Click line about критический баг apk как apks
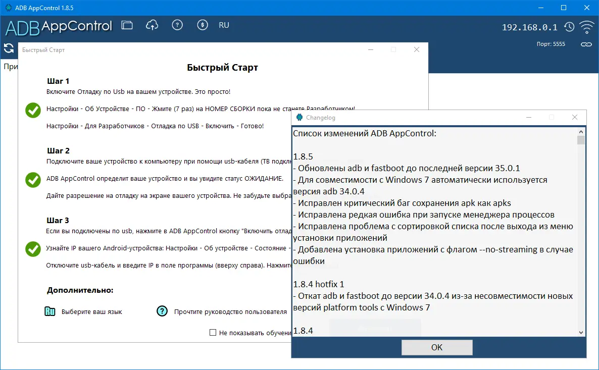Screen dimensions: 599x370 point(402,203)
